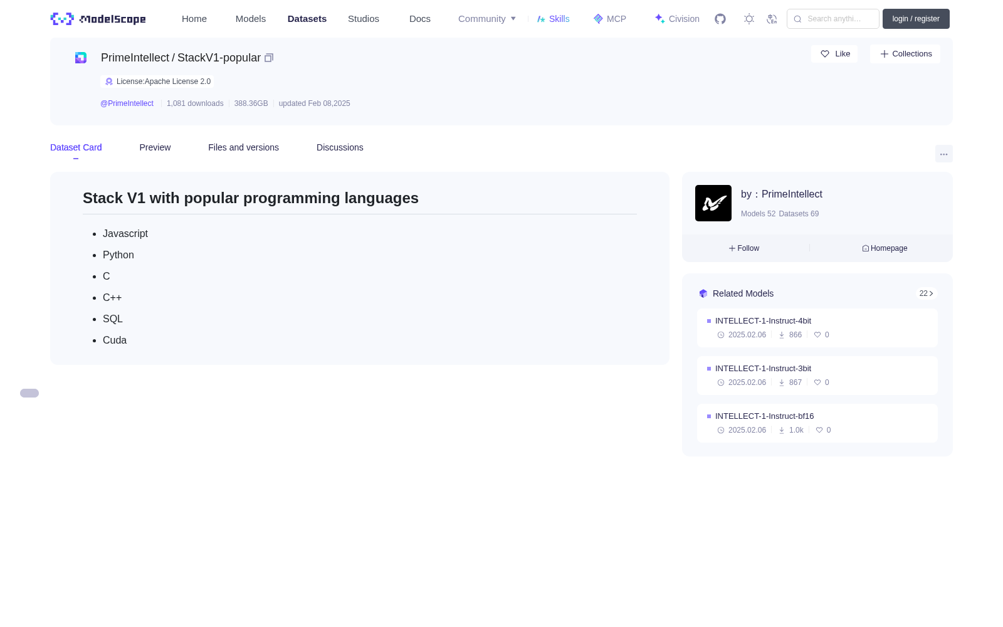The width and height of the screenshot is (1003, 627).
Task: Click download icon on INTELLECT-1-Instruct-4bit
Action: (x=782, y=335)
